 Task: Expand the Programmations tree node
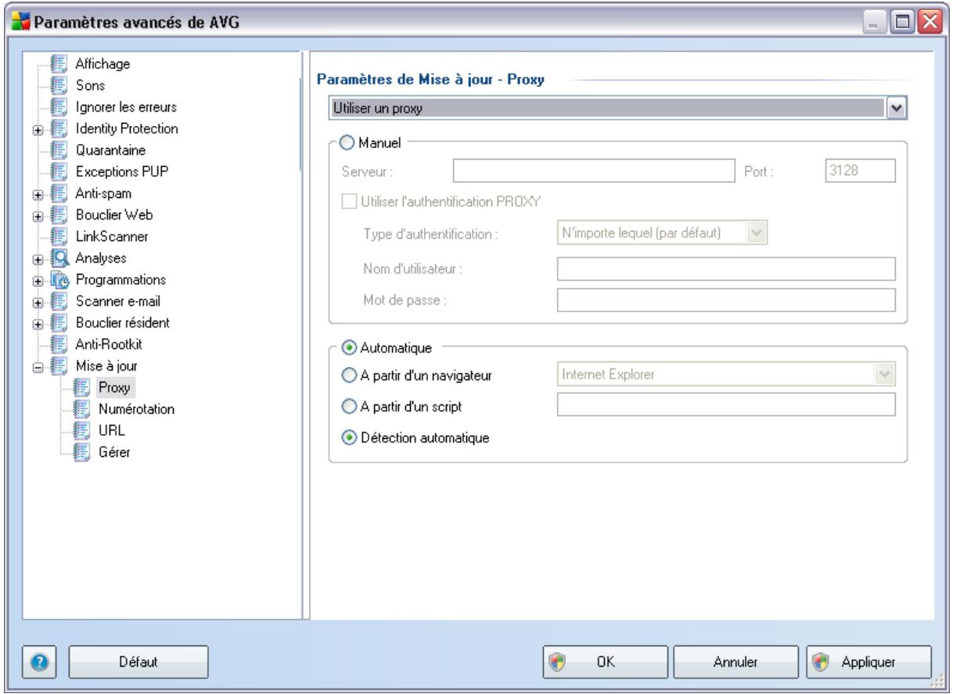[x=38, y=279]
